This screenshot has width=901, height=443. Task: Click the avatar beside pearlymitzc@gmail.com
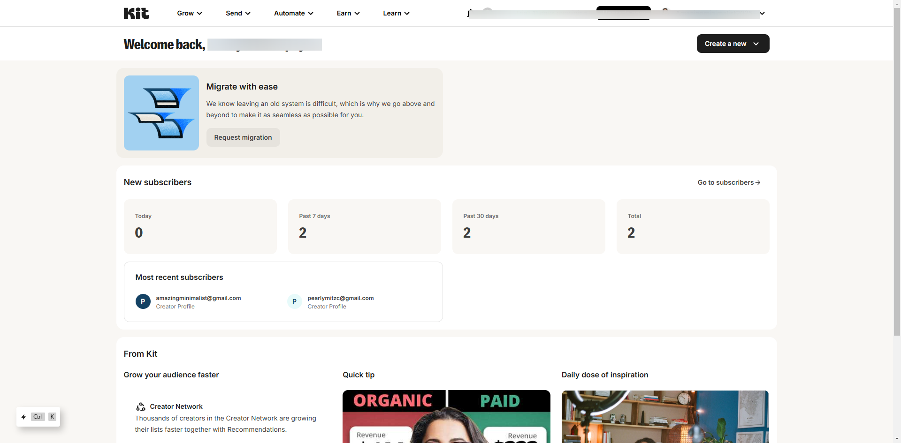(295, 301)
